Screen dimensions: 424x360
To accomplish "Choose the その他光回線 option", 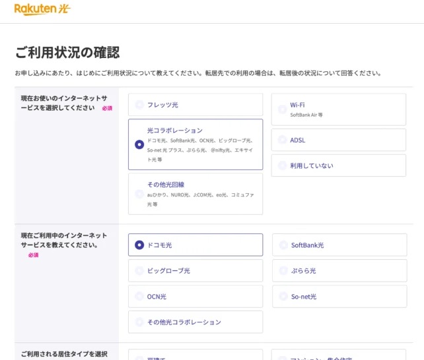I will pyautogui.click(x=195, y=194).
